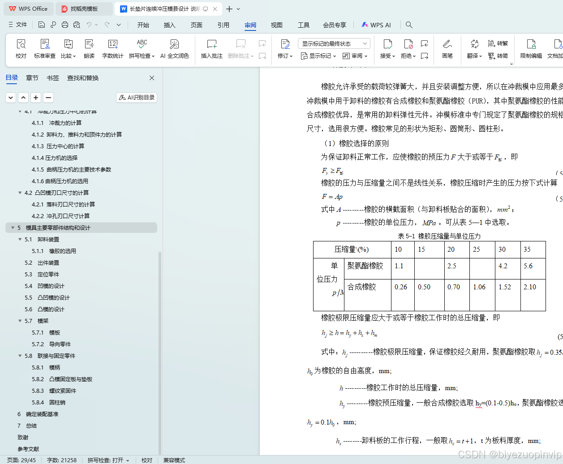Viewport: 563px width, 464px height.
Task: Switch to the 开始 ribbon tab
Action: tap(143, 25)
